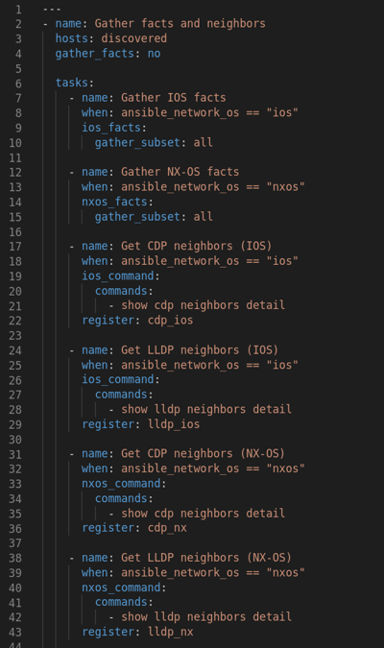Viewport: 384px width, 648px height.
Task: Click 'lldp_ios' register value
Action: [x=174, y=424]
